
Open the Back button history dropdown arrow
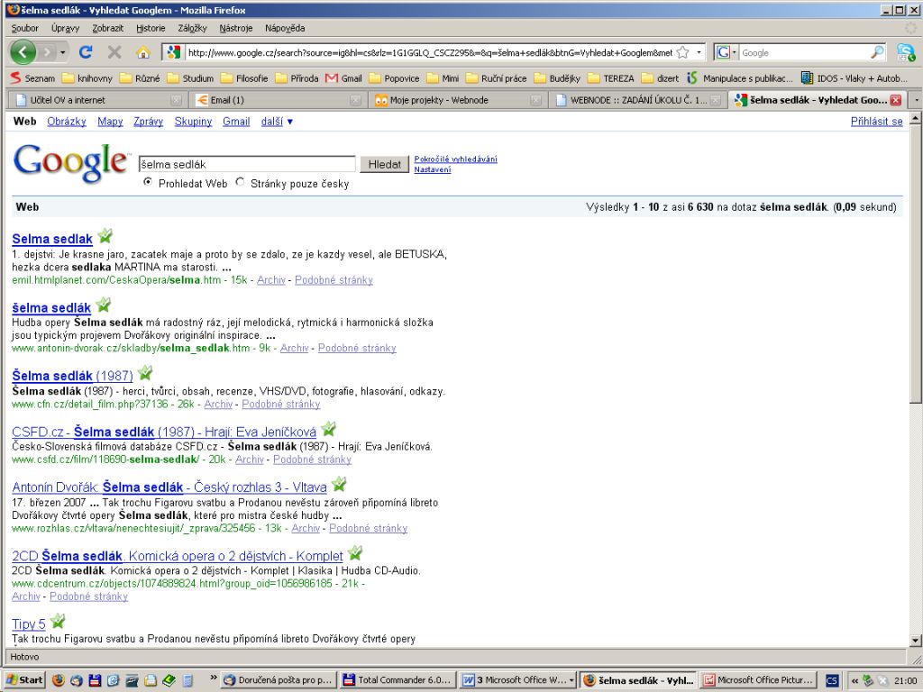(x=62, y=52)
